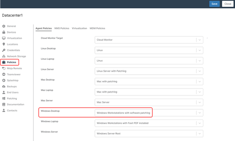Click the Credentials key icon

pos(4,50)
